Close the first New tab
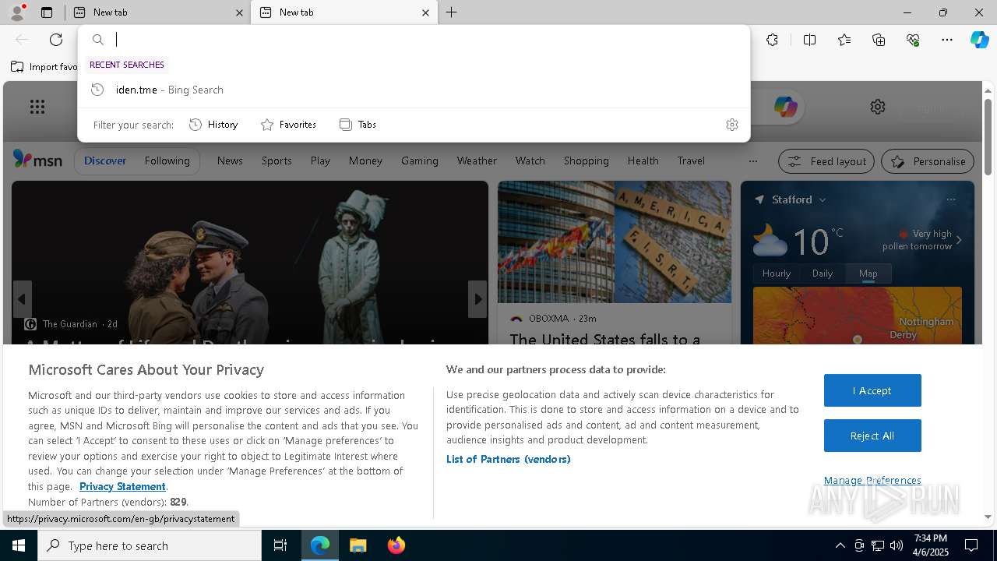 point(239,12)
